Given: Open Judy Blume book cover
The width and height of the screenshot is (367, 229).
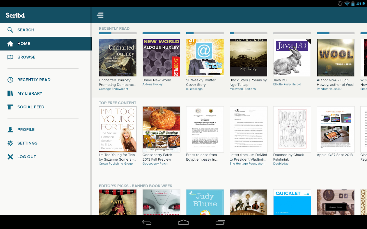Looking at the screenshot, I should 205,202.
